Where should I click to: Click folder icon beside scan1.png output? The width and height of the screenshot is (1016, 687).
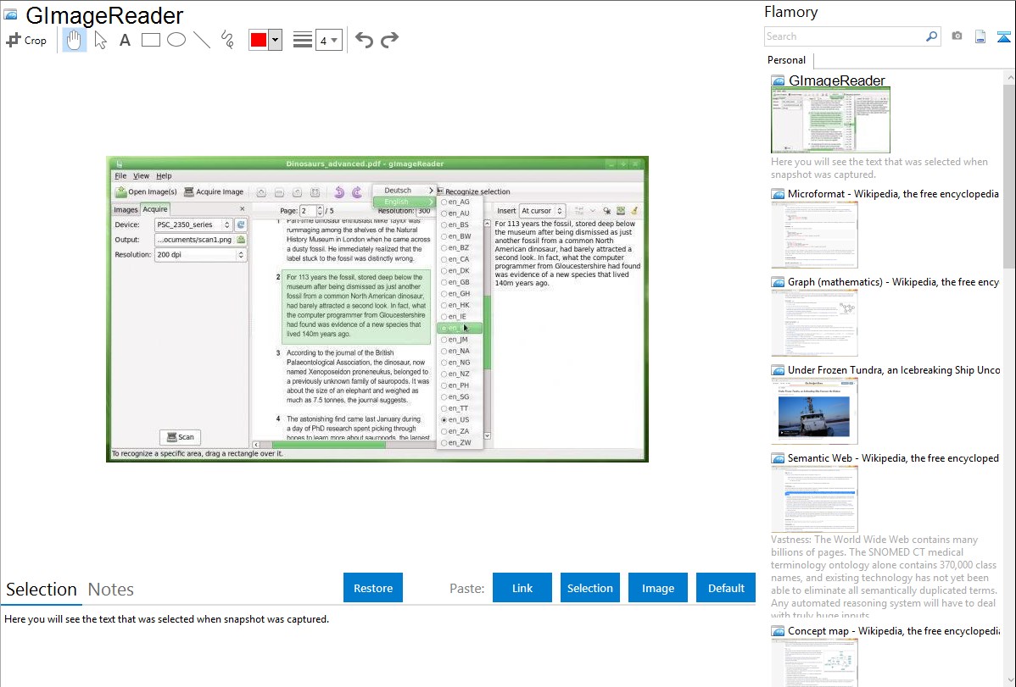tap(240, 240)
